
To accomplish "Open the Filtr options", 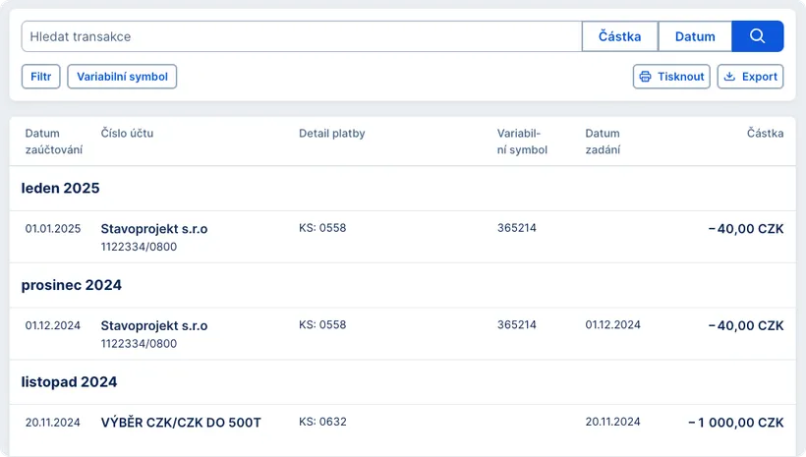I will [40, 77].
